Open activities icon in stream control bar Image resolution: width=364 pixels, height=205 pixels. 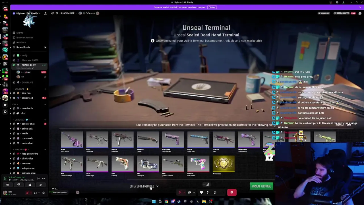coord(208,192)
